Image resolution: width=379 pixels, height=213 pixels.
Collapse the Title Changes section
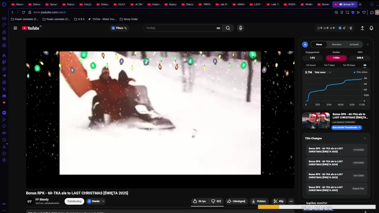pos(365,138)
